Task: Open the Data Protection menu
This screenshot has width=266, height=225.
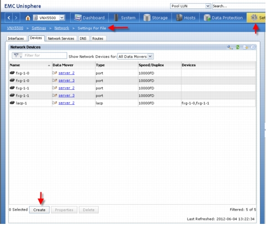Action: (223, 18)
